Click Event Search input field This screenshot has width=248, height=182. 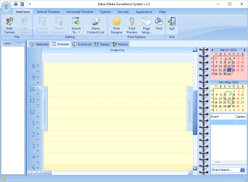pyautogui.click(x=226, y=170)
